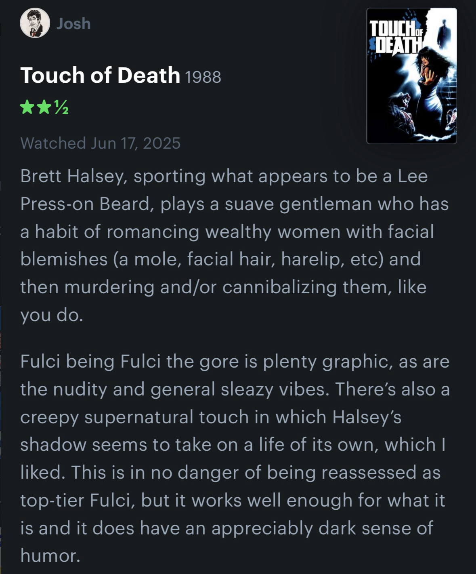This screenshot has width=476, height=574.
Task: Click the word Watched in the date line
Action: 53,143
